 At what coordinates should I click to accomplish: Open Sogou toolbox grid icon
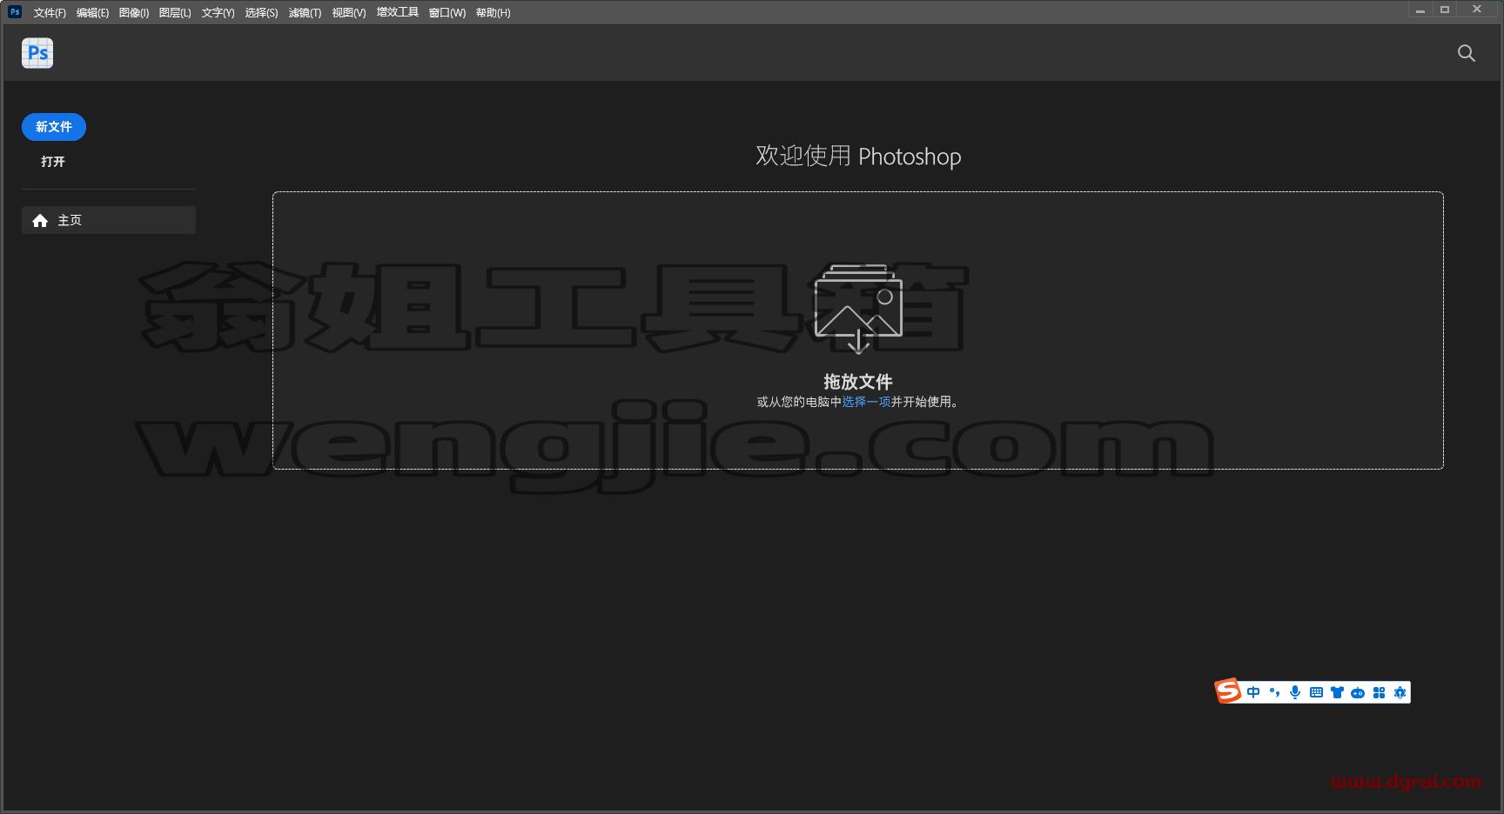pos(1379,692)
